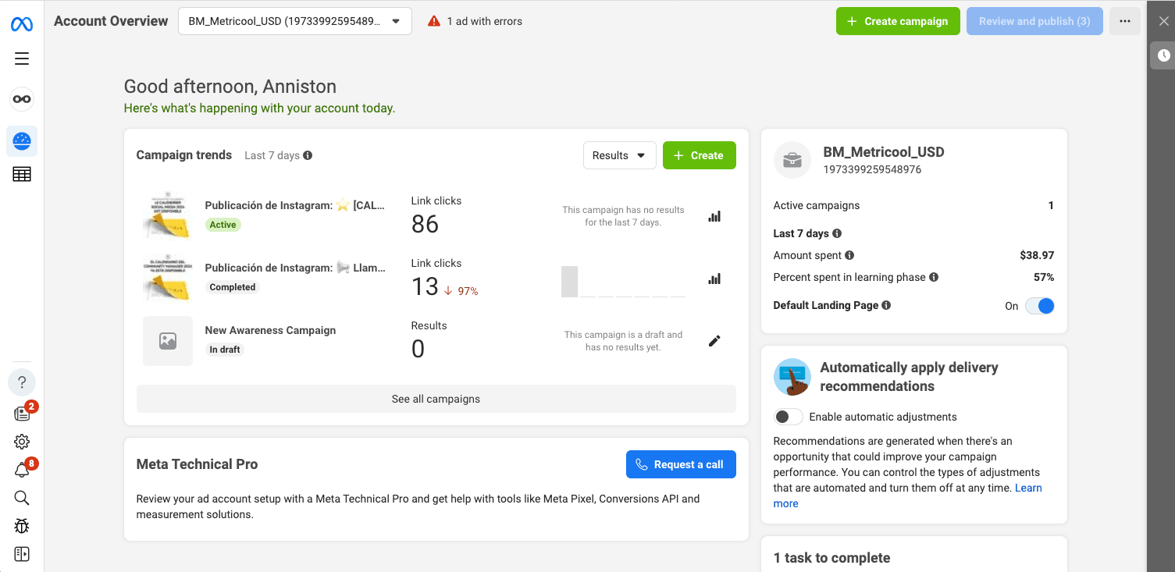
Task: Open Campaigns table icon in sidebar
Action: (22, 175)
